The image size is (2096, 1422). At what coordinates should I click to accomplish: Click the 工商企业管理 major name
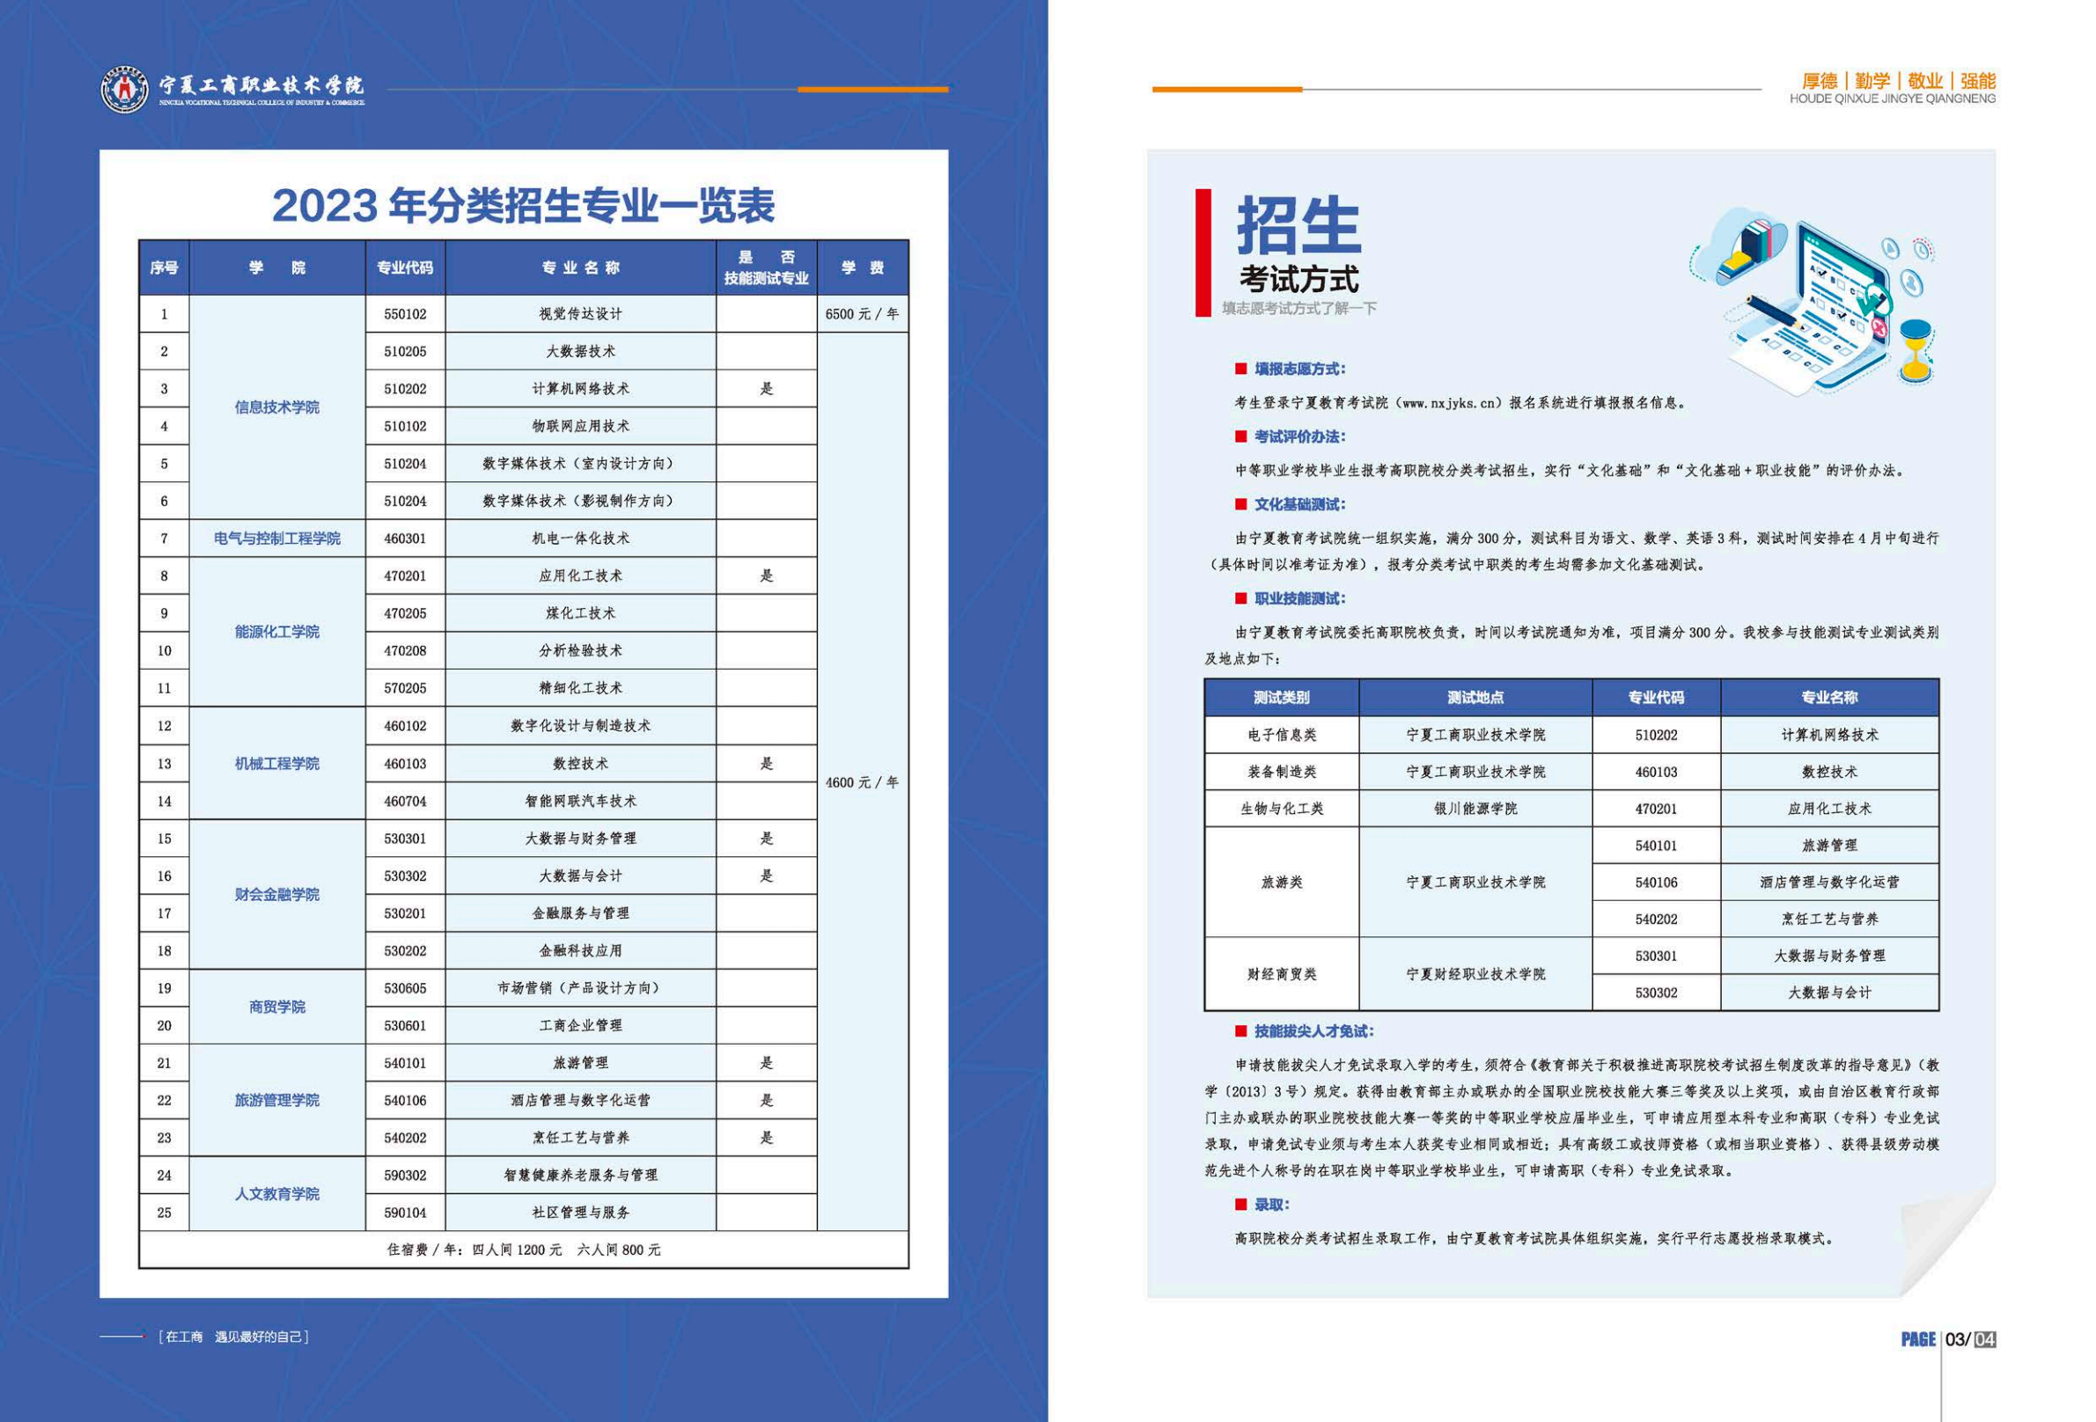[581, 1025]
